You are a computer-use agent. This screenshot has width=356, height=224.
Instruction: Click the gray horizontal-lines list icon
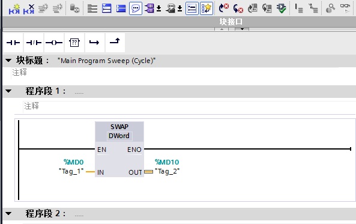point(92,8)
